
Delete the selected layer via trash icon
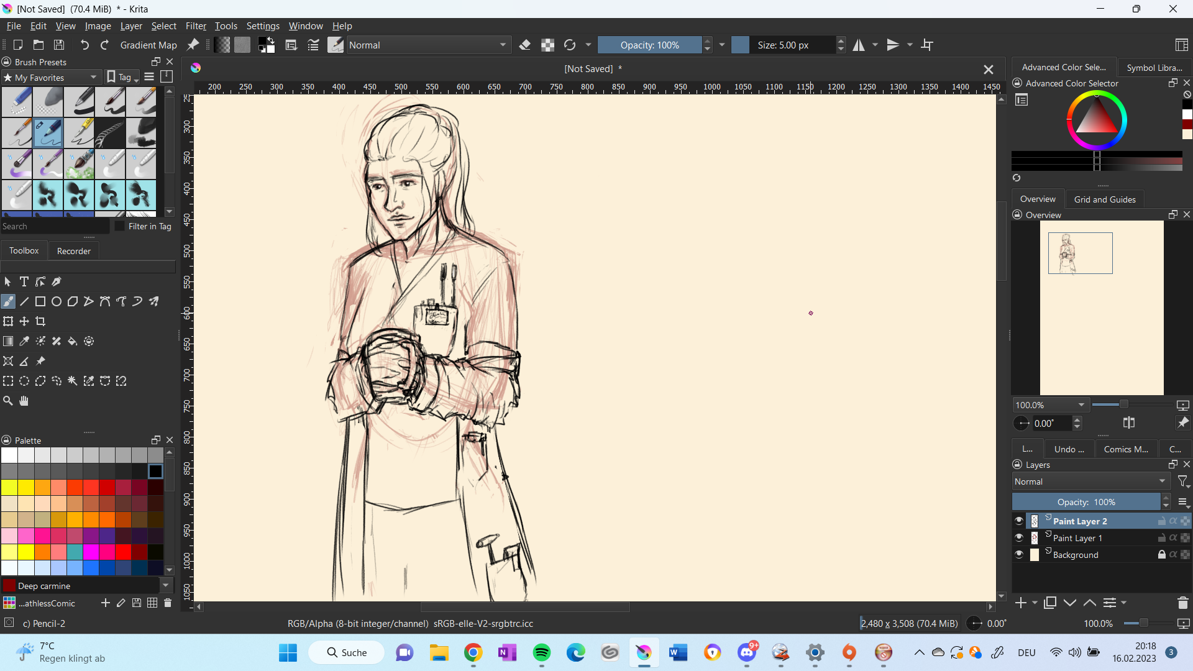(1182, 603)
